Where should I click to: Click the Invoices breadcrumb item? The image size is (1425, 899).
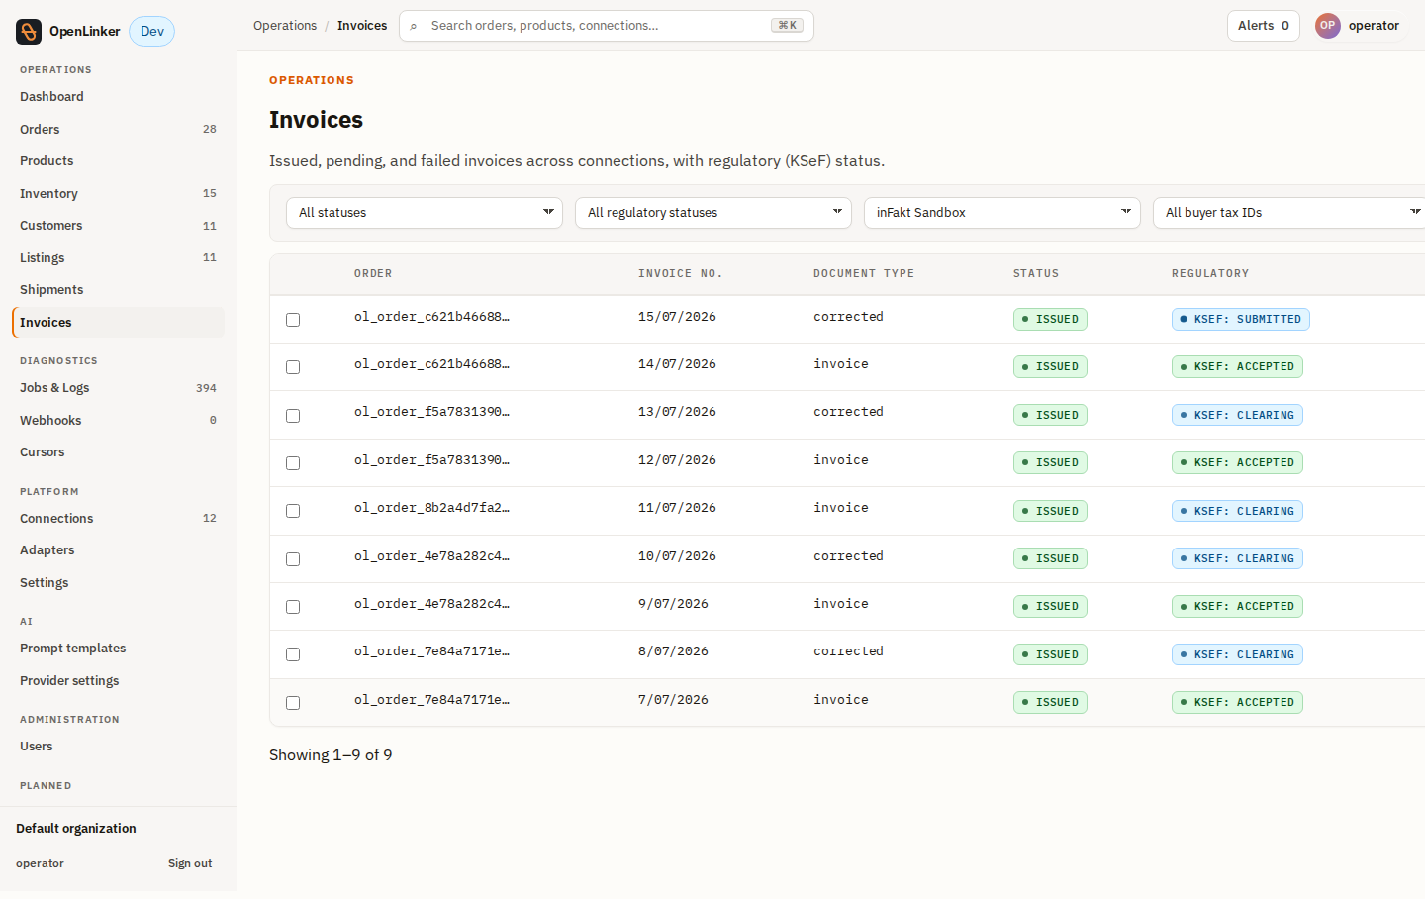(362, 26)
